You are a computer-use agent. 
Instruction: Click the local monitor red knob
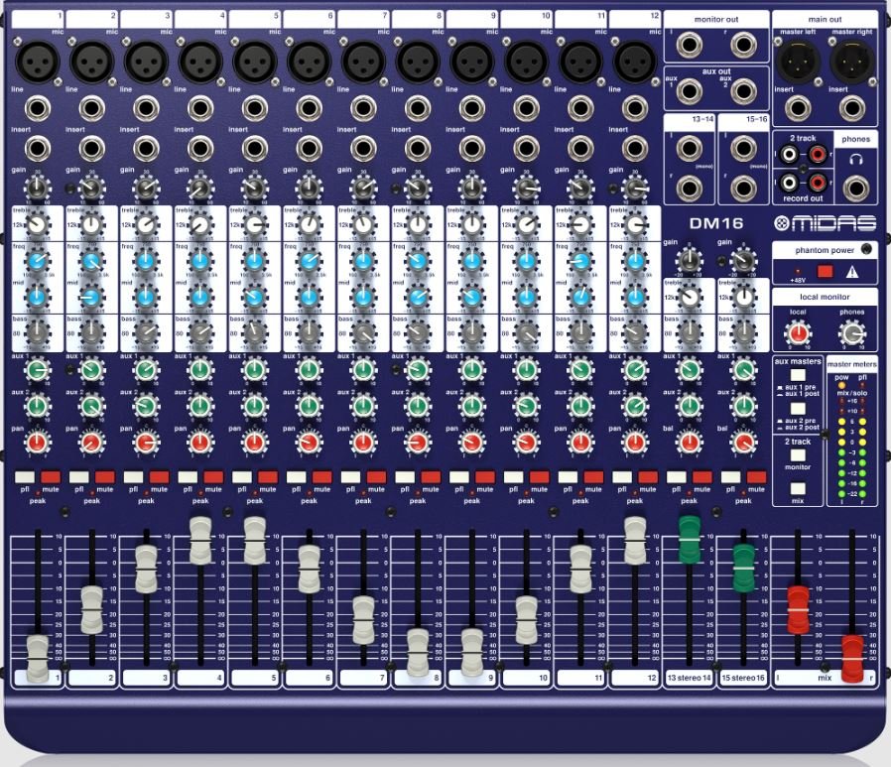[x=798, y=333]
